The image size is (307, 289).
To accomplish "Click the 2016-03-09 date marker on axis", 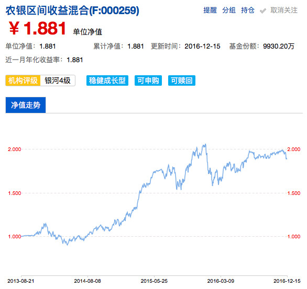I will pyautogui.click(x=221, y=281).
